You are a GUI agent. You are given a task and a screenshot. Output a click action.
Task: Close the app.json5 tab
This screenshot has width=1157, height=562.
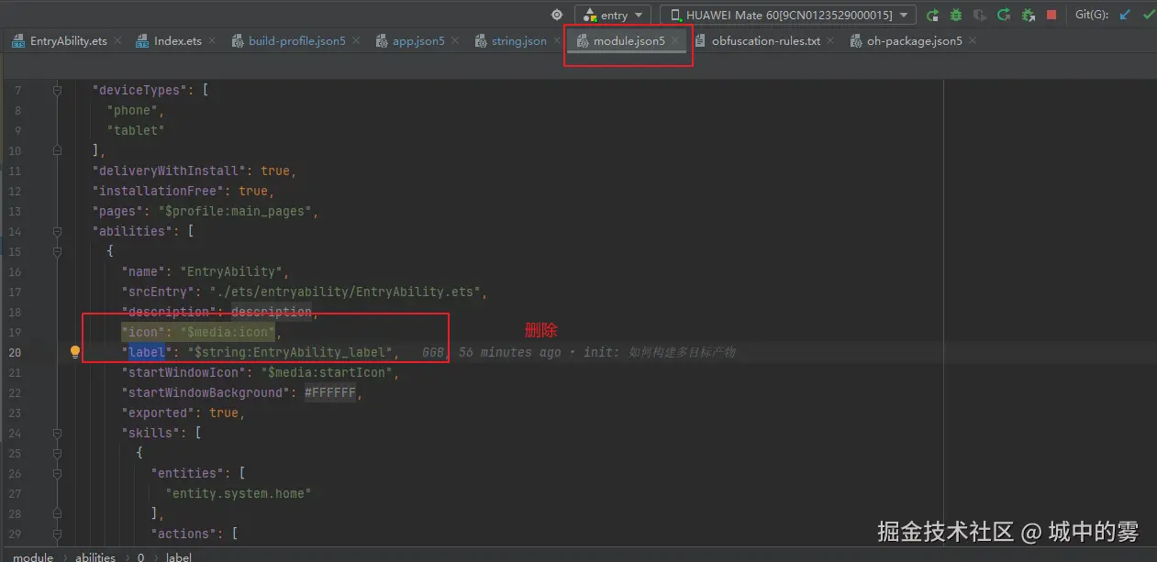pos(455,41)
